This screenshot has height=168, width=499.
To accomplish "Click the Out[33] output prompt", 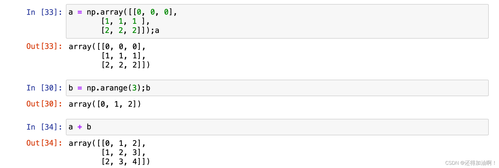I will click(44, 46).
